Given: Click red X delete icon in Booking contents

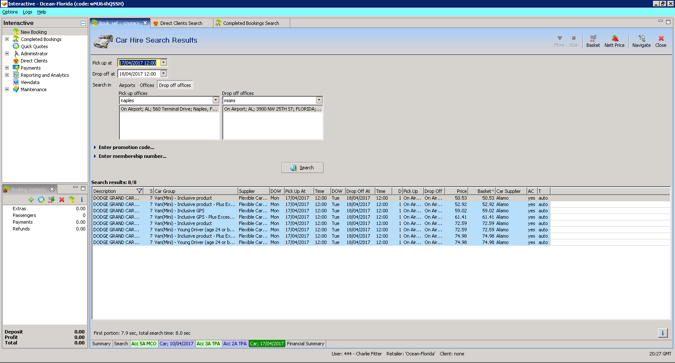Looking at the screenshot, I should 62,200.
